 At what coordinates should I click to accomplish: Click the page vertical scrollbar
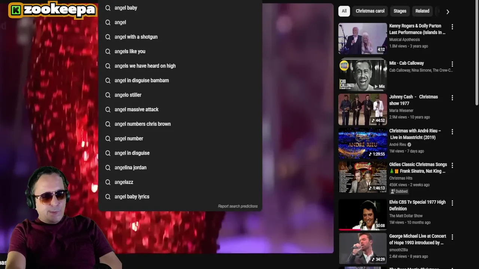(477, 53)
